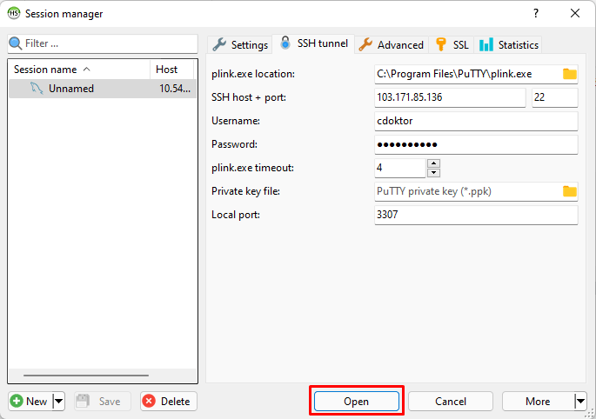Click the Open button
Viewport: 596px width, 419px height.
pyautogui.click(x=356, y=402)
